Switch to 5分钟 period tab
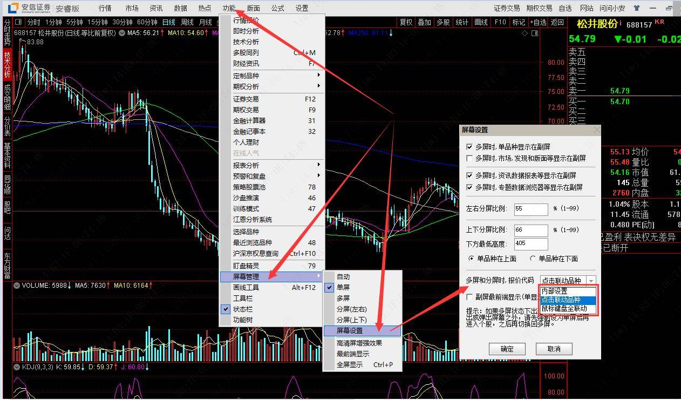 click(x=74, y=22)
